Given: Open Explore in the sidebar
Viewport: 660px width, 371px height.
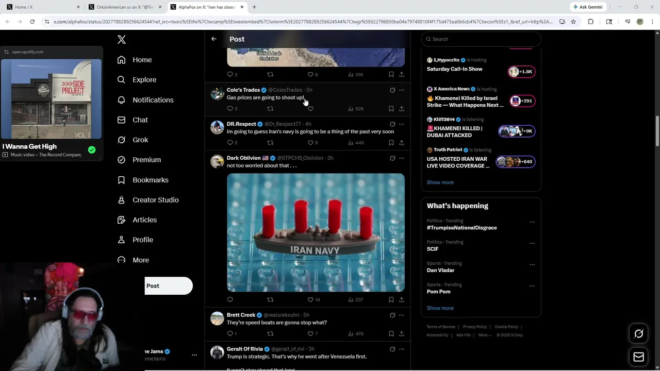Looking at the screenshot, I should pos(137,80).
